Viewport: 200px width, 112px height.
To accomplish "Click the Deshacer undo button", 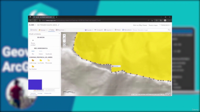I will (x=39, y=90).
